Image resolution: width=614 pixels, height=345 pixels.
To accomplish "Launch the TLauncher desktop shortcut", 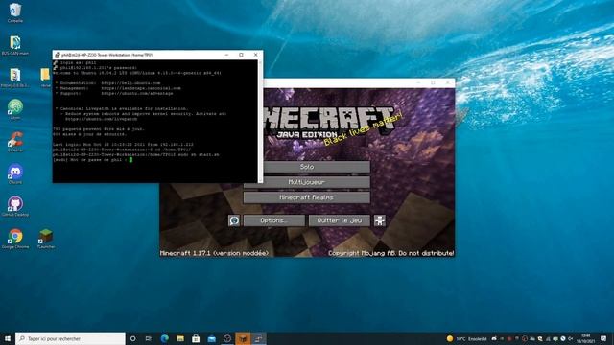I will click(x=46, y=239).
